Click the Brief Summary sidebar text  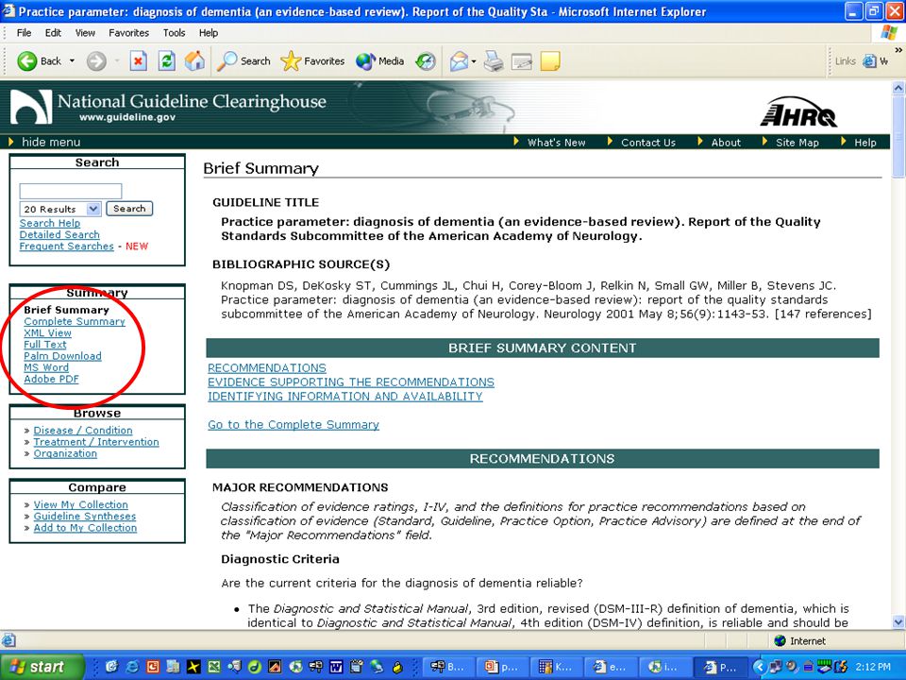click(x=66, y=310)
